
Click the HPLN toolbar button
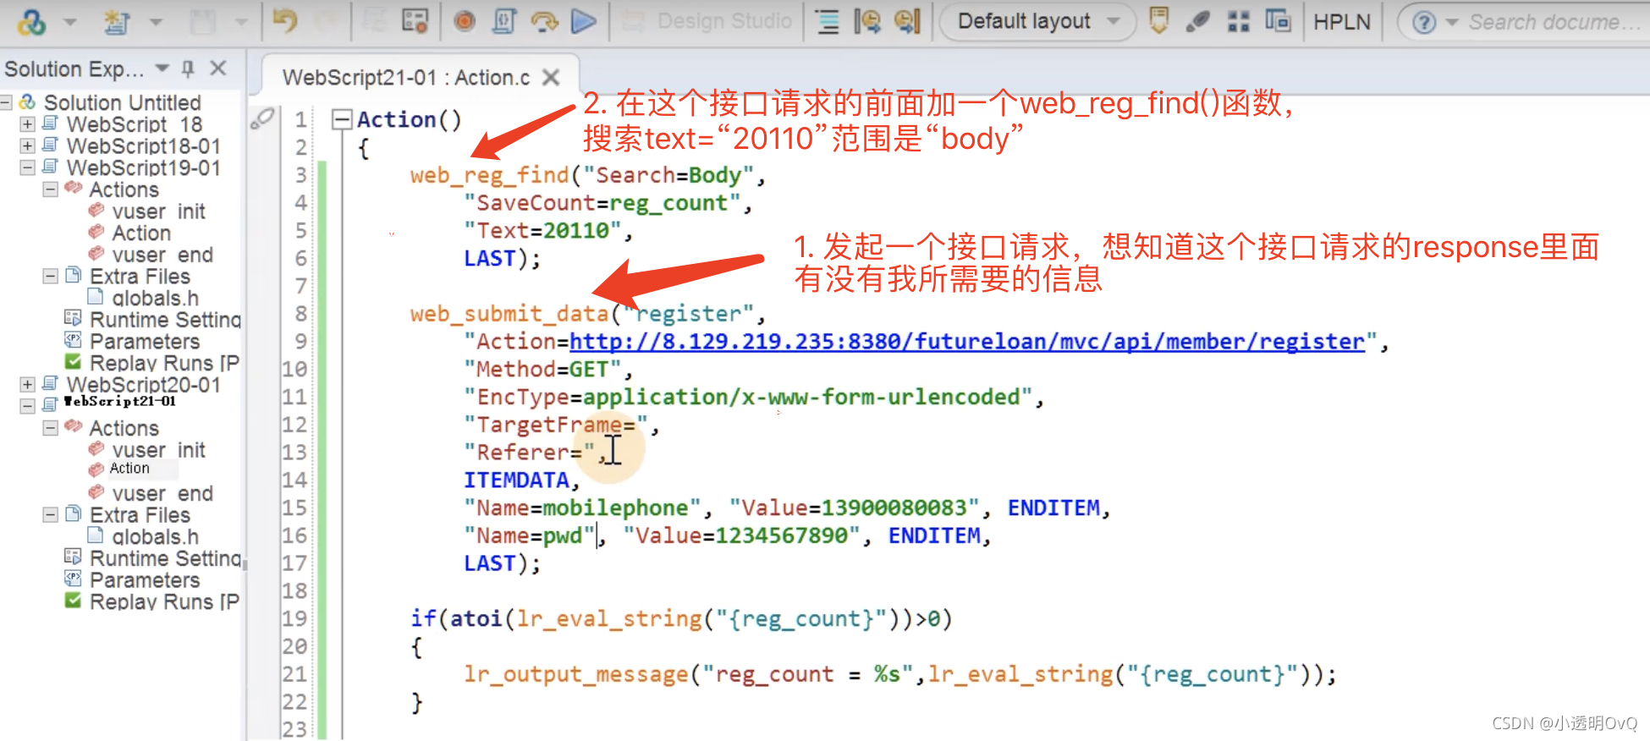1342,22
